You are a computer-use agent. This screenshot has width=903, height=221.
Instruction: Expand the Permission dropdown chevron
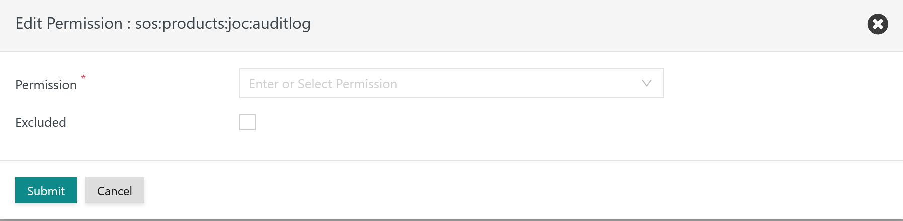[x=647, y=83]
